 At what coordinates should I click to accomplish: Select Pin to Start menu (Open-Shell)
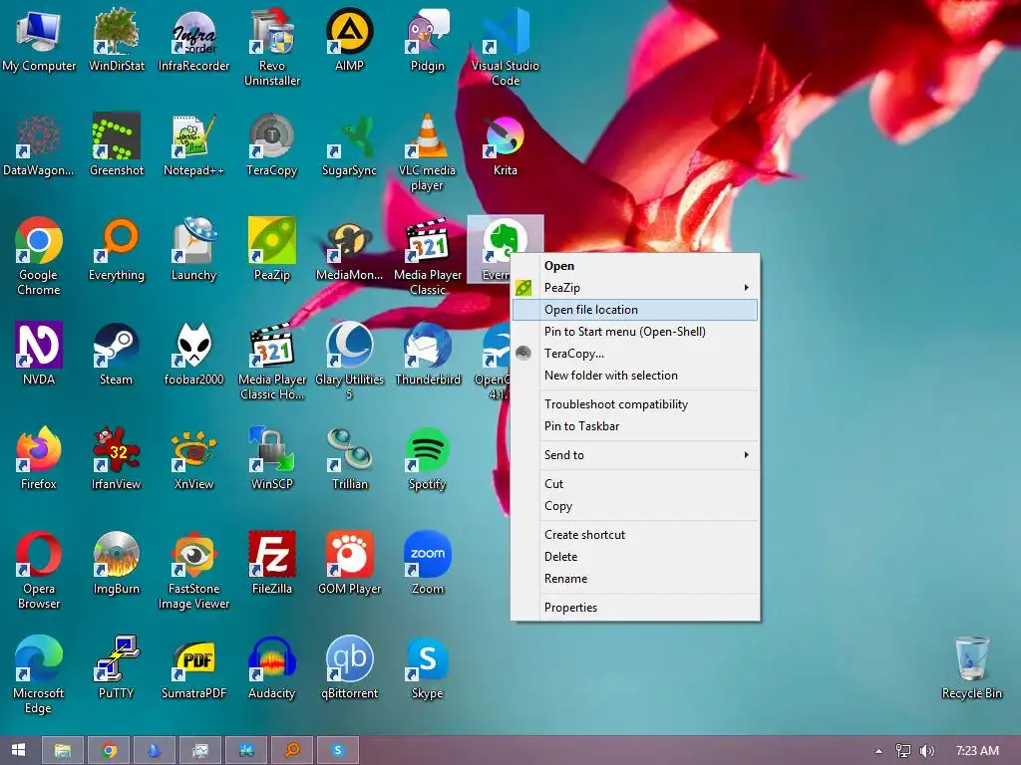635,332
